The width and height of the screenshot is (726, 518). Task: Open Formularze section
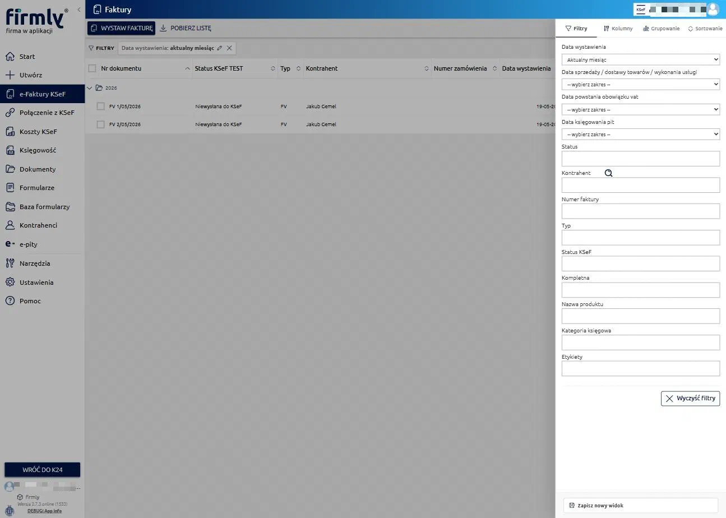click(x=30, y=188)
